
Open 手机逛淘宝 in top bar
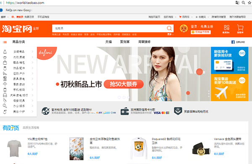tap(43, 17)
